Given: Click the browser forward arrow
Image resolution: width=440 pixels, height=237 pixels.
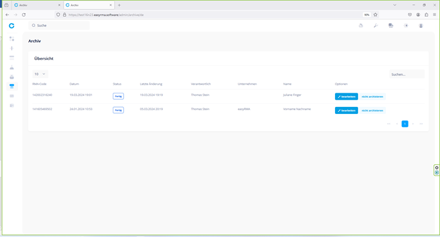Looking at the screenshot, I should point(15,15).
